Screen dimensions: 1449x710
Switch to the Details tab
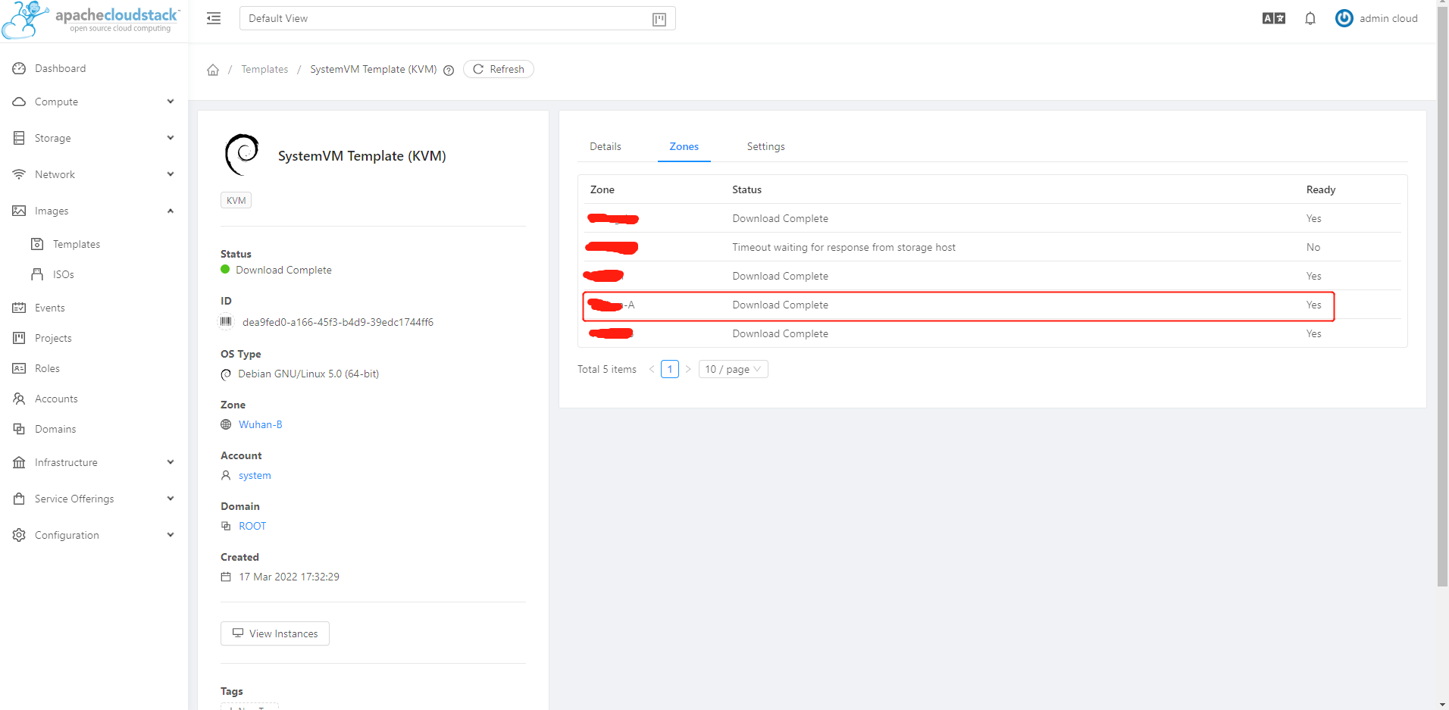tap(606, 146)
